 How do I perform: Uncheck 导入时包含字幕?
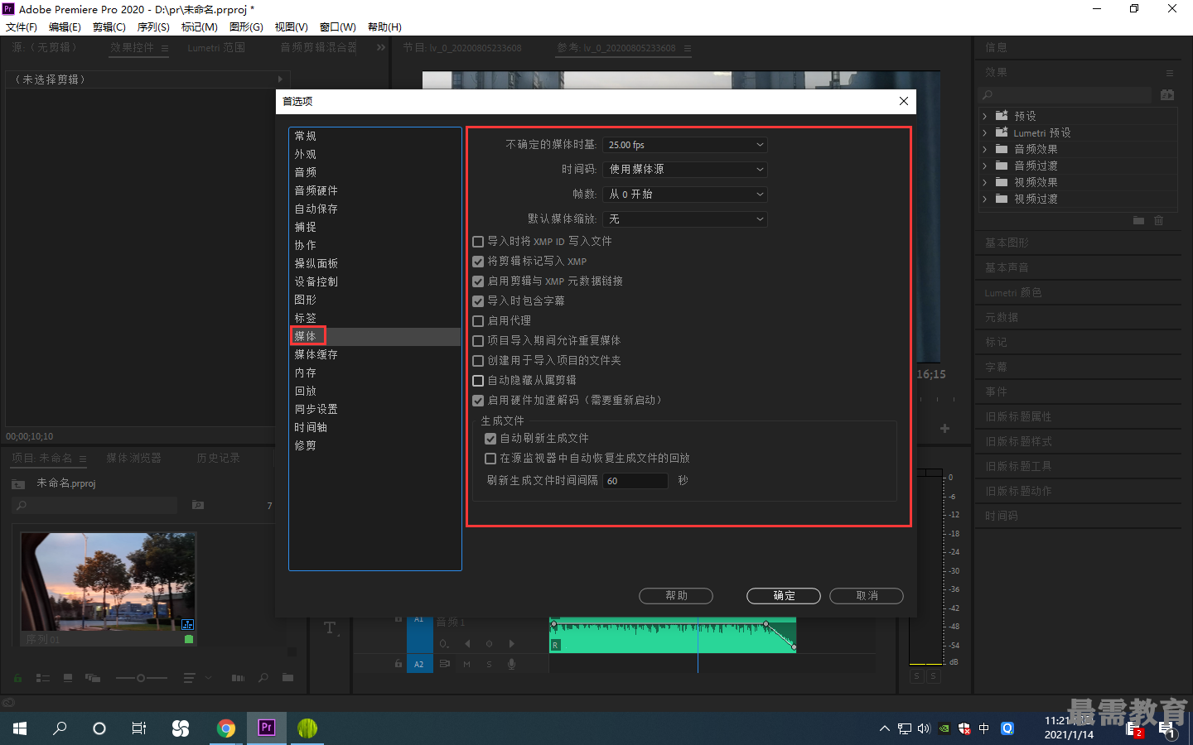[x=478, y=301]
